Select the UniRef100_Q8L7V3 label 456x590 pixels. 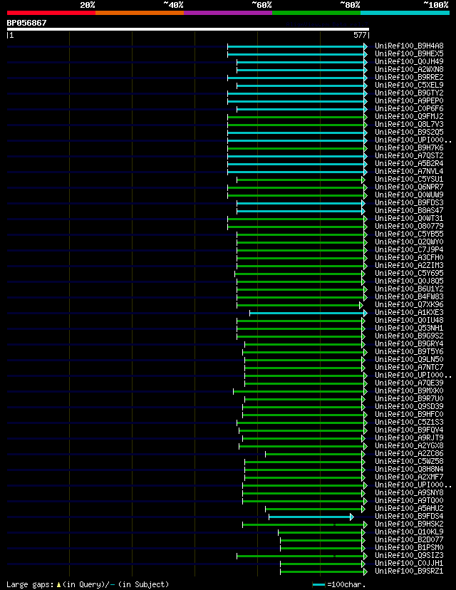tap(409, 124)
